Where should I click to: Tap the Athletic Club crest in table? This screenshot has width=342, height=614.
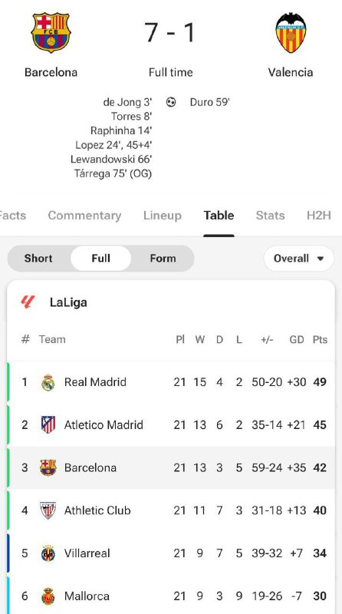48,510
